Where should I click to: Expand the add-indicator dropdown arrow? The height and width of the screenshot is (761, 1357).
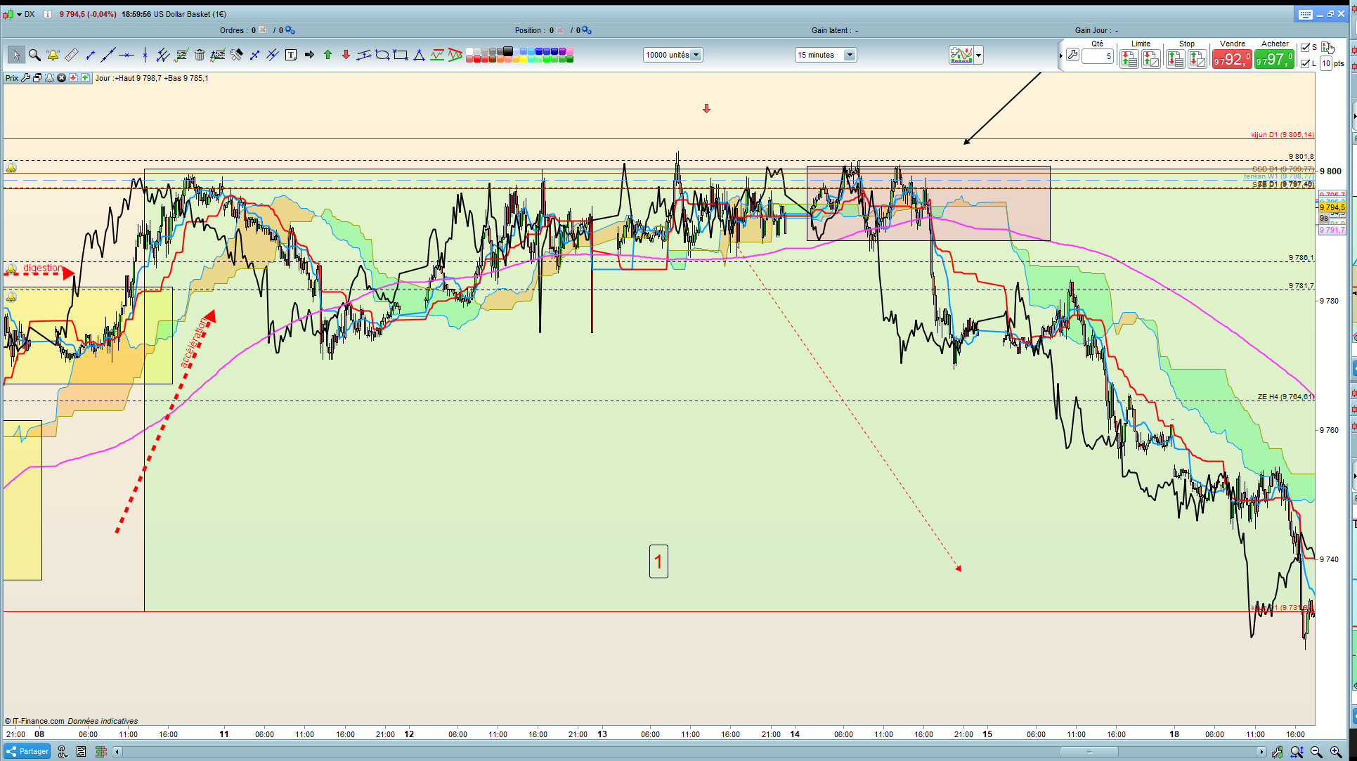[x=978, y=55]
